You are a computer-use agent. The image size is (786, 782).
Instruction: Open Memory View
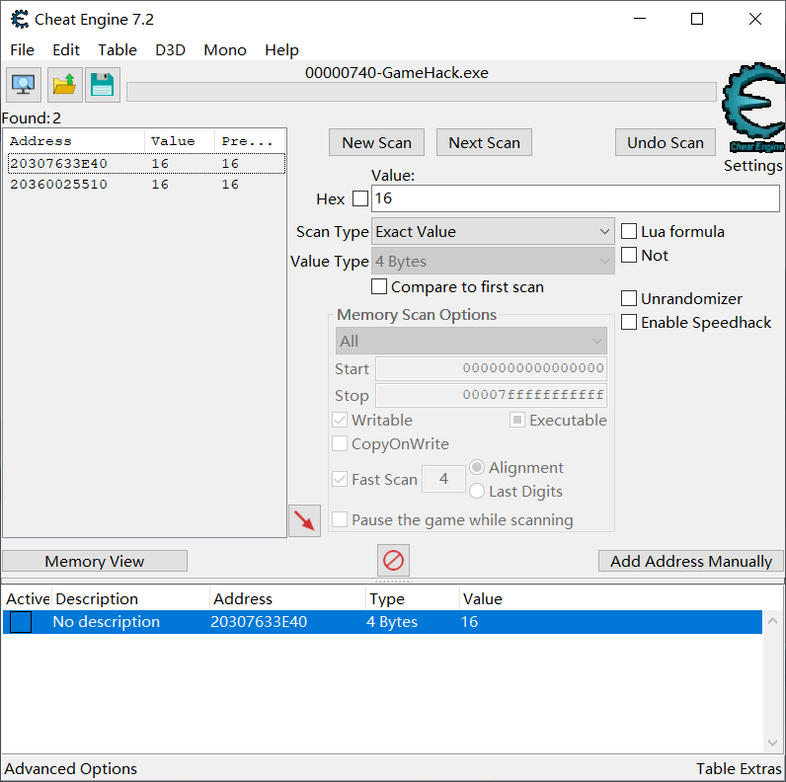coord(95,561)
